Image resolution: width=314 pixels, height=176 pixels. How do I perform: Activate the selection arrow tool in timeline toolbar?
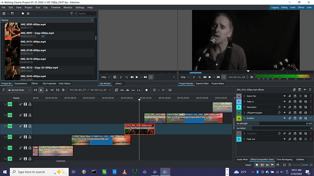tap(41, 90)
